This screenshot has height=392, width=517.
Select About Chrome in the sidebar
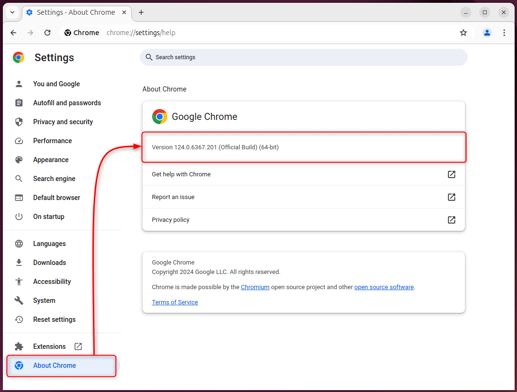point(61,365)
